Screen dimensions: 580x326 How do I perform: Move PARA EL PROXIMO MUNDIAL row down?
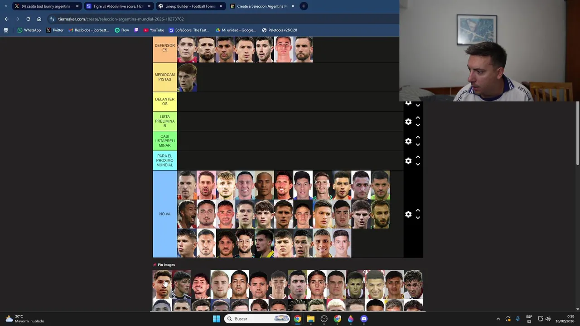click(x=418, y=165)
